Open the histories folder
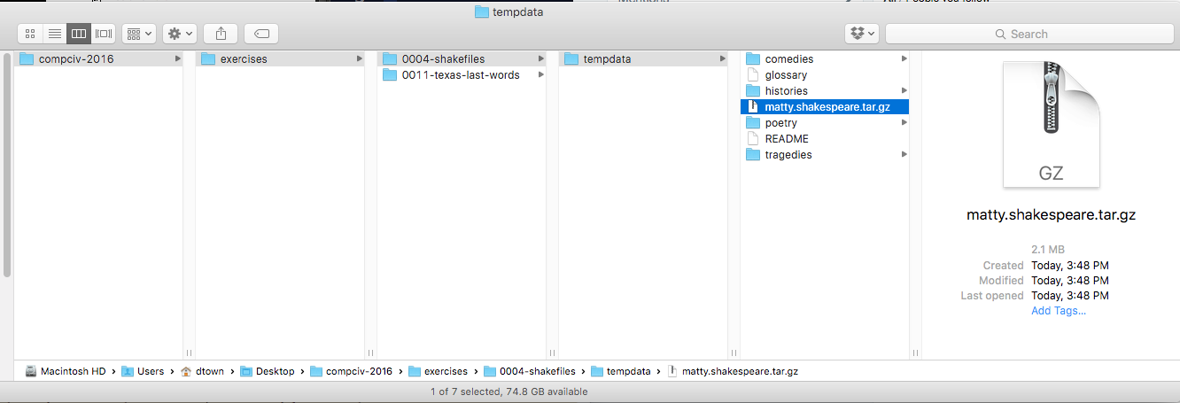 825,91
